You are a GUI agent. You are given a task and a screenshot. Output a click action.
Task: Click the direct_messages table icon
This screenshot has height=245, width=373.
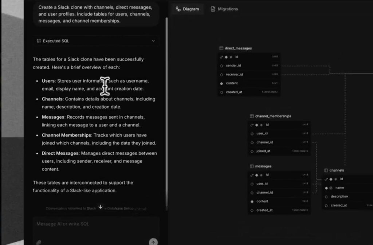[x=221, y=48]
